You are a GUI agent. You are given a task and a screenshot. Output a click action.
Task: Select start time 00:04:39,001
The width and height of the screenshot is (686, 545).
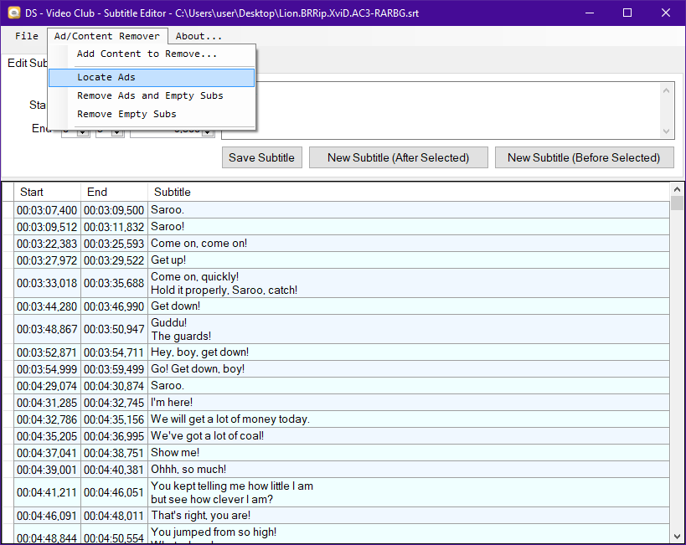click(47, 470)
